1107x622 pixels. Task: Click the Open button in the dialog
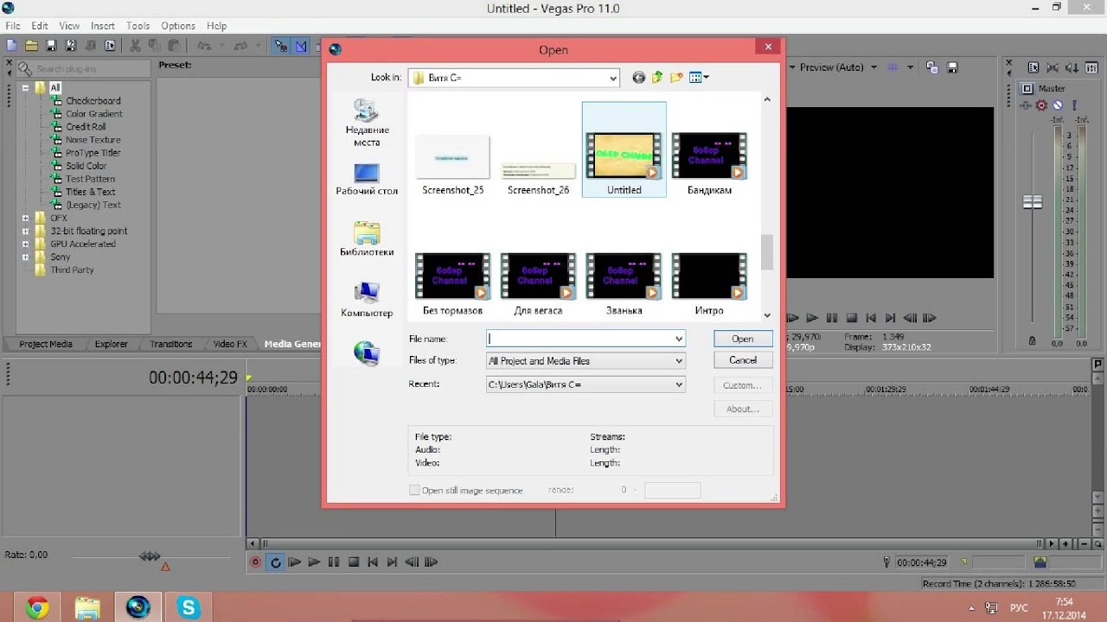(743, 339)
